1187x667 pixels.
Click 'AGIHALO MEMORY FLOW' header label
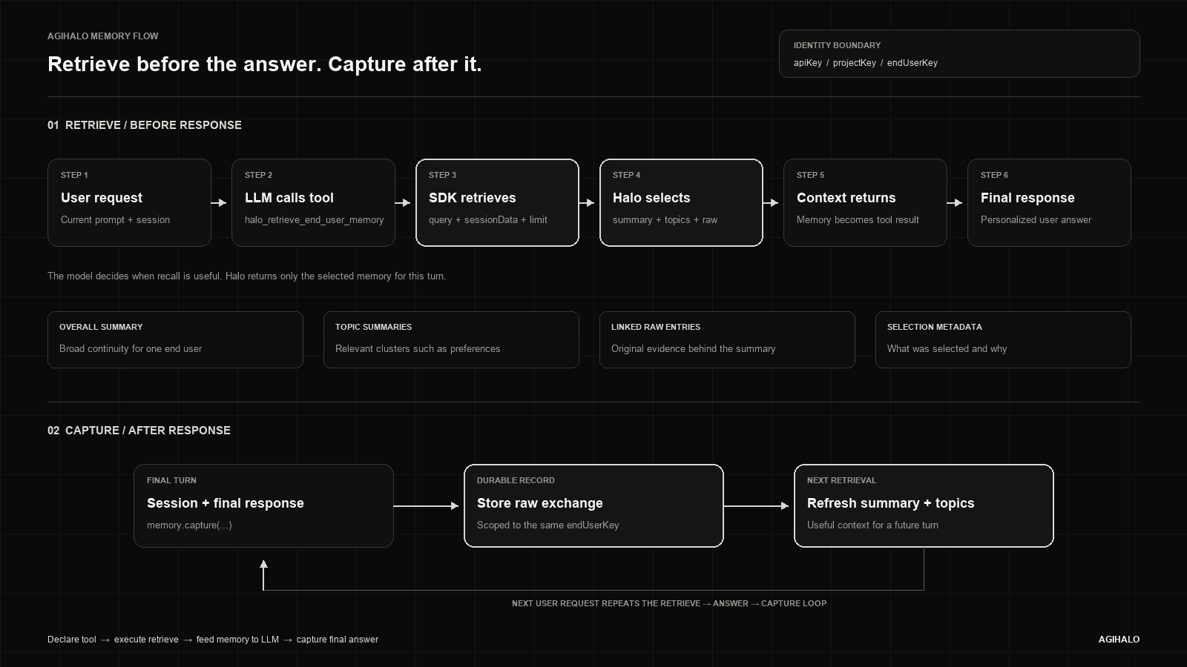103,36
